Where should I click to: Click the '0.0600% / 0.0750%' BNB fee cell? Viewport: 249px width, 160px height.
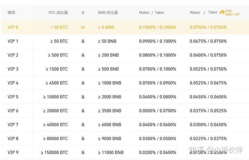click(x=208, y=55)
